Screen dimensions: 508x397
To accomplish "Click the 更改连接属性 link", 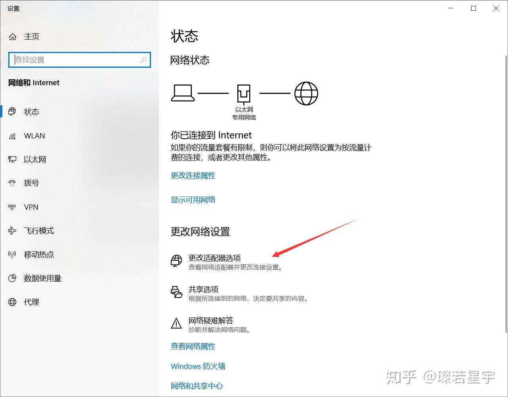I will coord(193,176).
